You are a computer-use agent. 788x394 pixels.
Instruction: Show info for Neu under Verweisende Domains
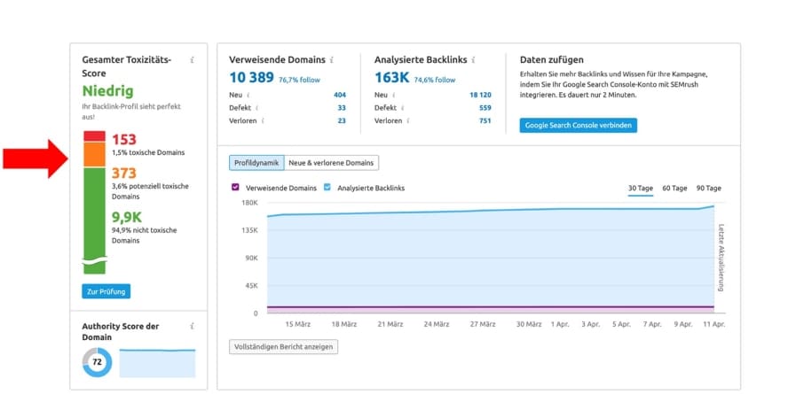248,95
